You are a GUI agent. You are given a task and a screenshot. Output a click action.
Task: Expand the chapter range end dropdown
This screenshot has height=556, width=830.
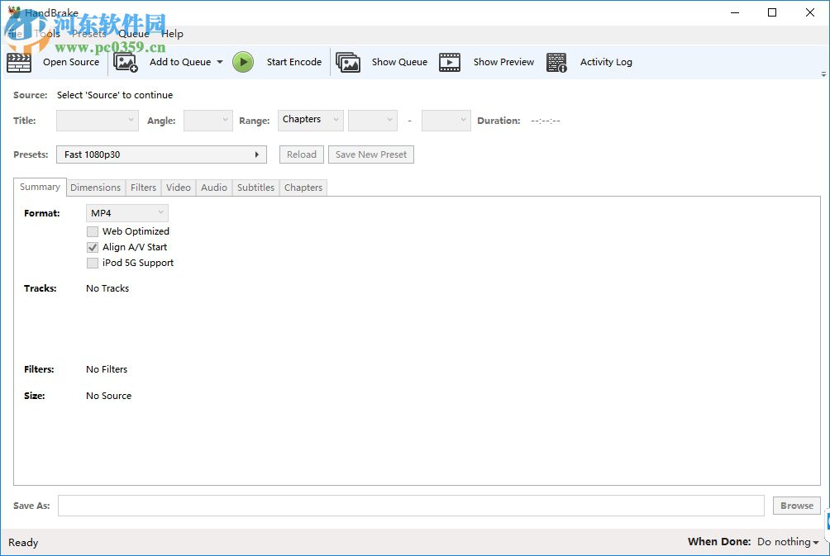click(x=446, y=121)
